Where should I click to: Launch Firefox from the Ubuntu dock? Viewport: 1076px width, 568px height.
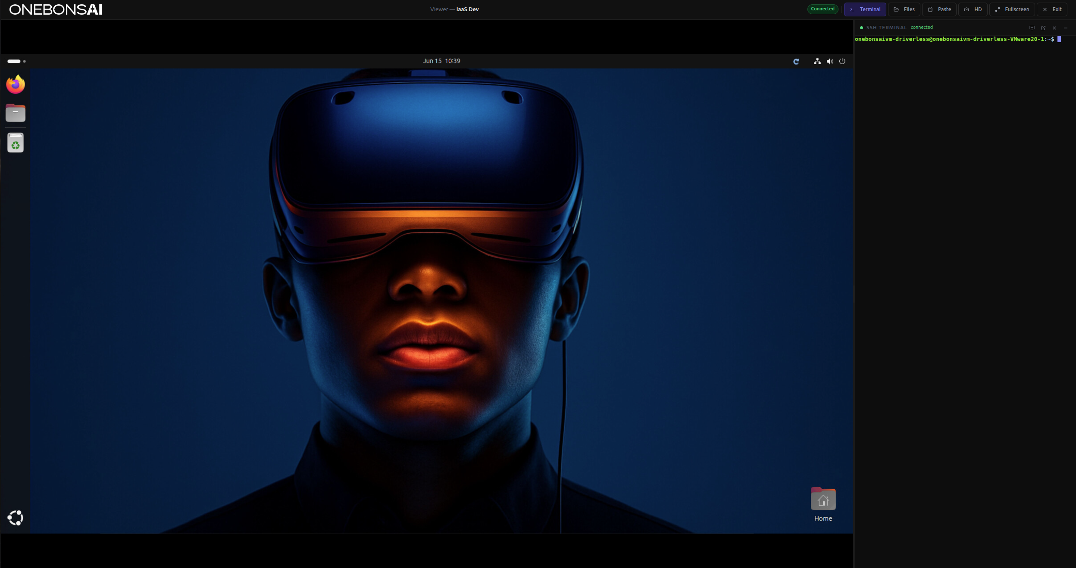point(16,84)
